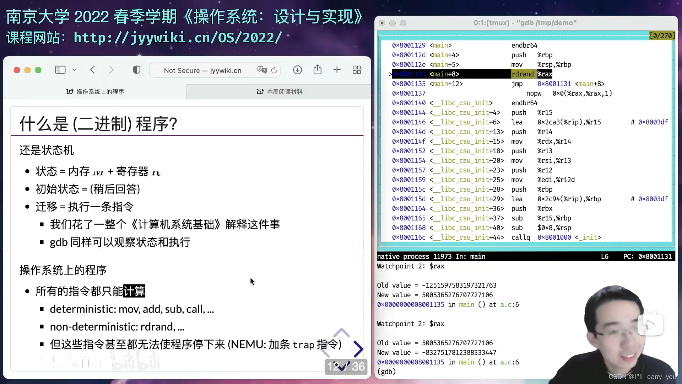Viewport: 682px width, 384px height.
Task: Reload the page with the refresh icon
Action: click(x=274, y=70)
